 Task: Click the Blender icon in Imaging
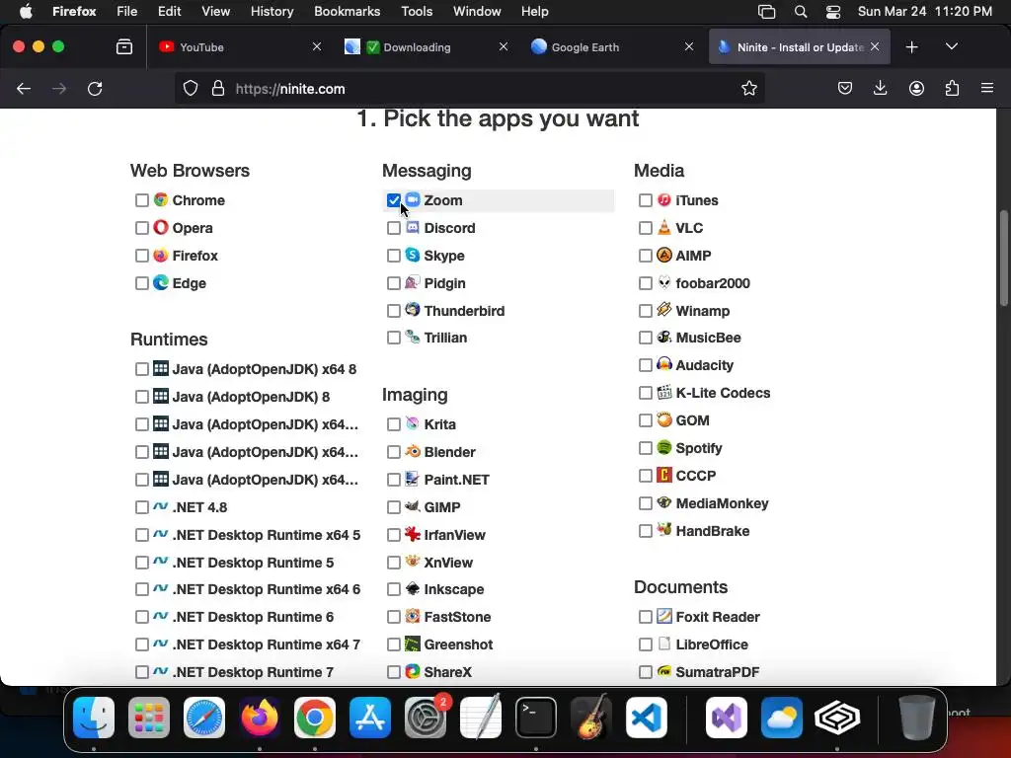pos(413,451)
